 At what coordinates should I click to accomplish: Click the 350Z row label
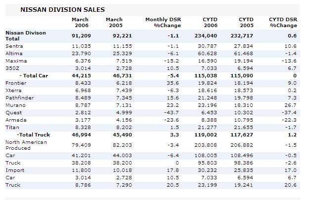pos(12,67)
